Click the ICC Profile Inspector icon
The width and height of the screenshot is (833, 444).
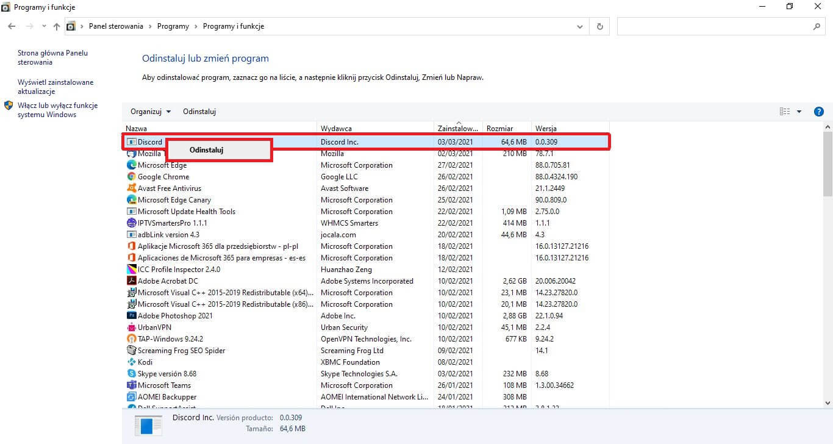pyautogui.click(x=131, y=270)
